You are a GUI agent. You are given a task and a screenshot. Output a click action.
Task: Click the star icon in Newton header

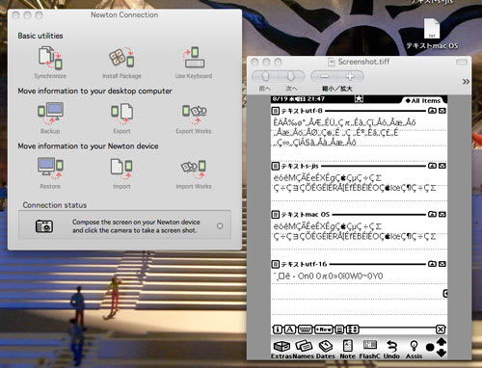359,98
